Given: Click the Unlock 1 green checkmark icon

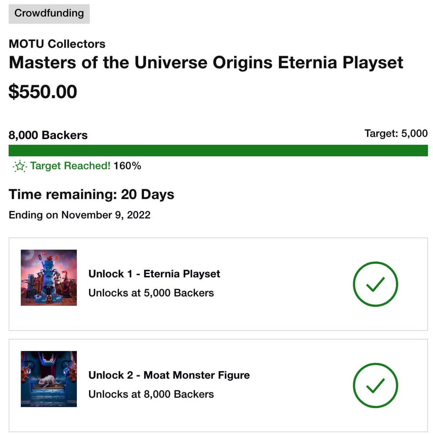Looking at the screenshot, I should [375, 284].
